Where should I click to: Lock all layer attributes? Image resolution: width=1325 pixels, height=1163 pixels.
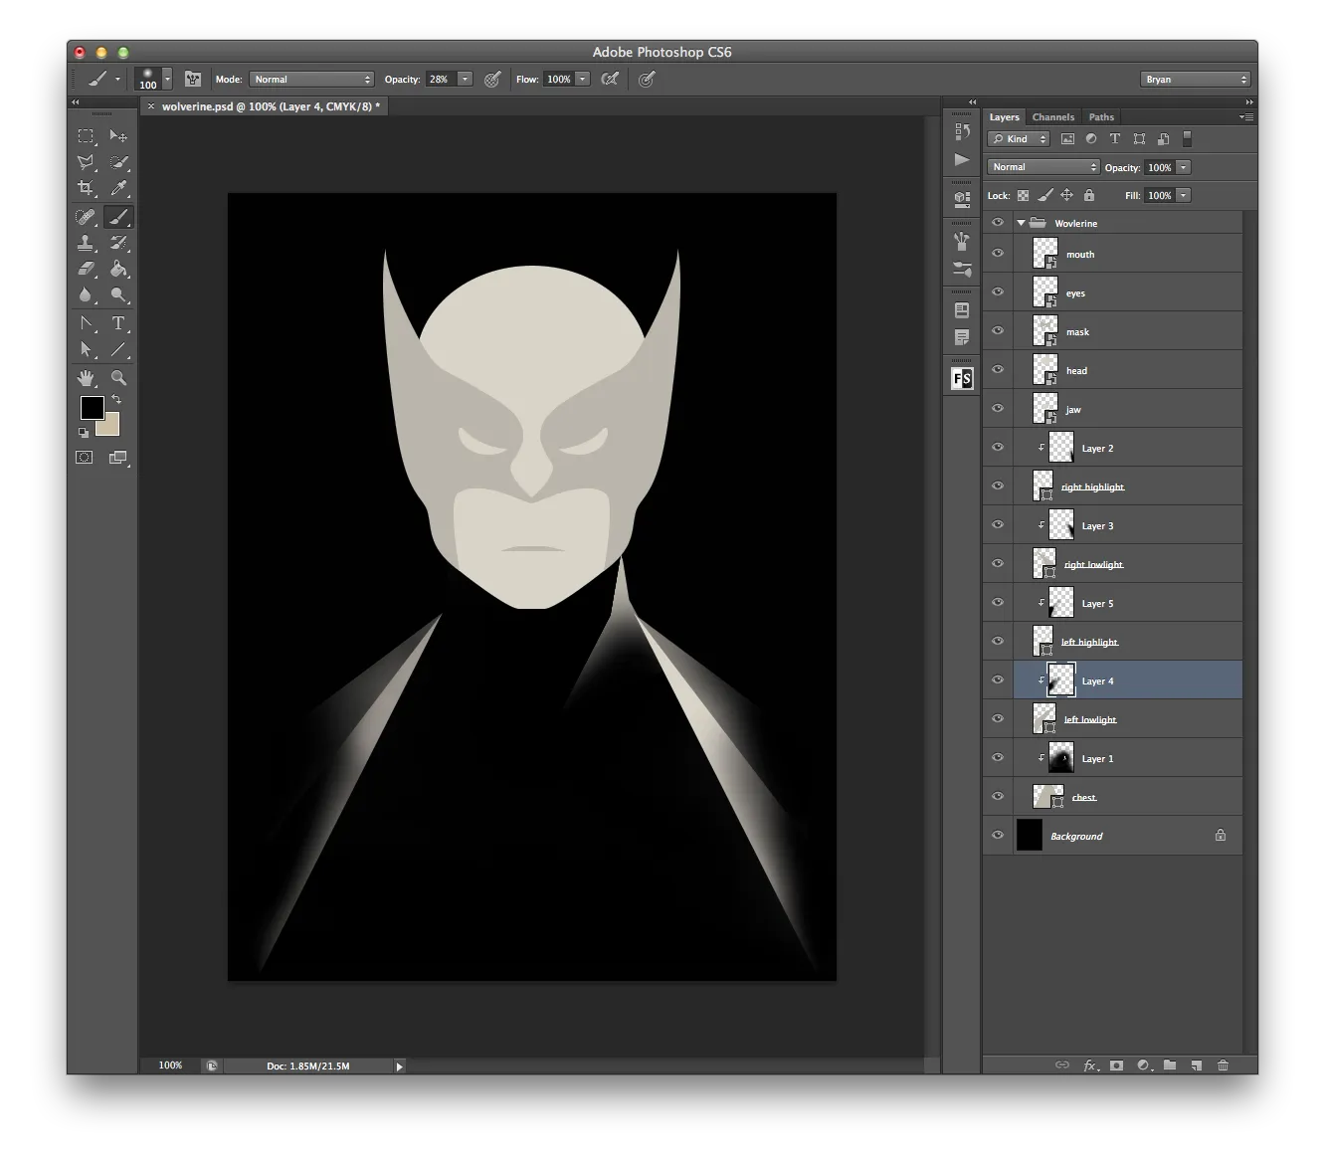coord(1088,196)
